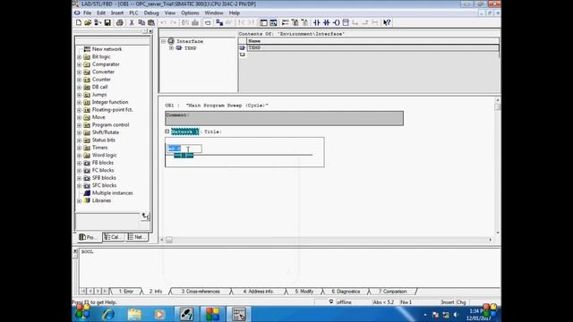Click the Paste toolbar icon
The width and height of the screenshot is (573, 322).
point(151,22)
